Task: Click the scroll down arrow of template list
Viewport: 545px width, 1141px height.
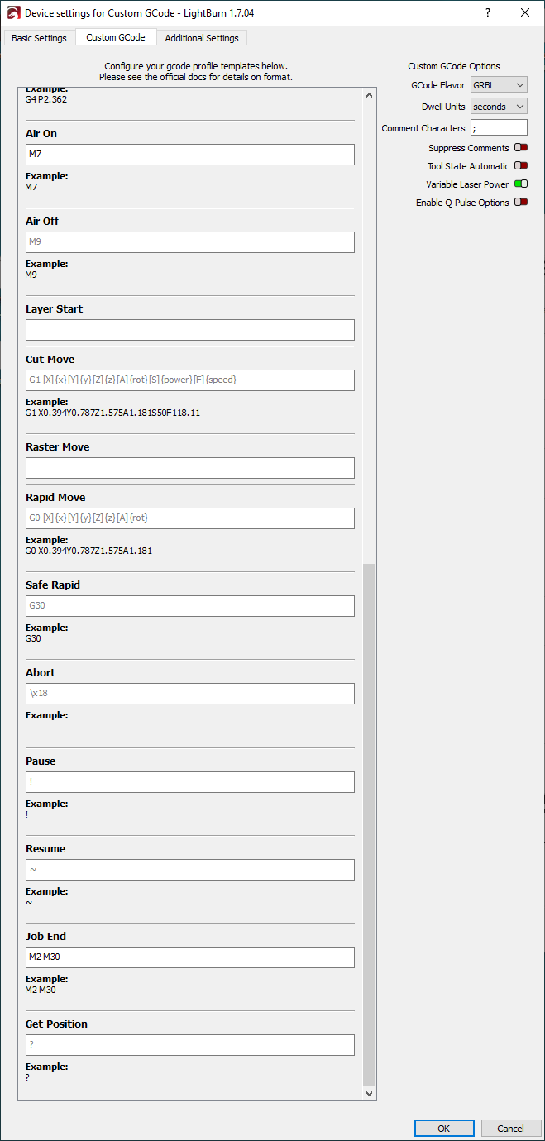Action: coord(369,1093)
